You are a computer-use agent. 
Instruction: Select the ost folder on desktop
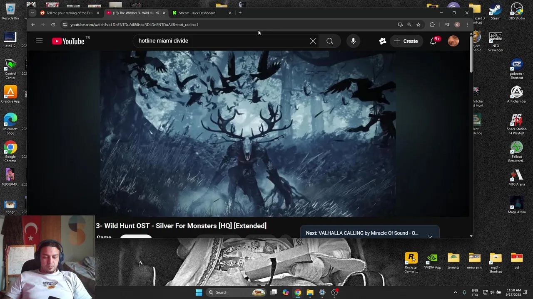[x=517, y=261]
